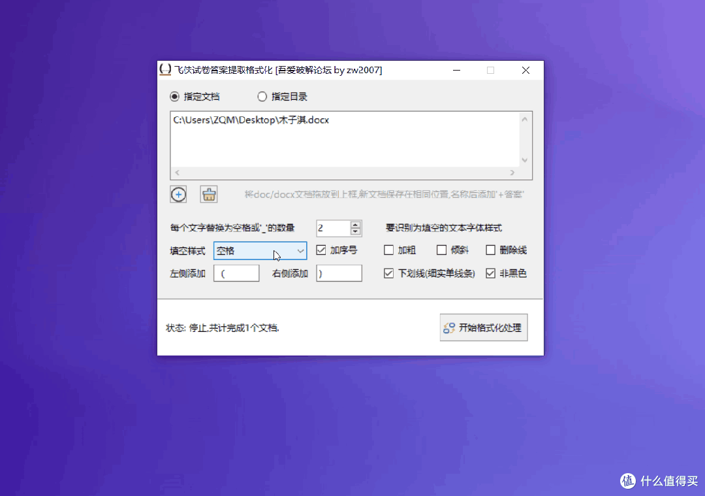Click file list scroll right arrow
The image size is (705, 496).
click(x=512, y=173)
